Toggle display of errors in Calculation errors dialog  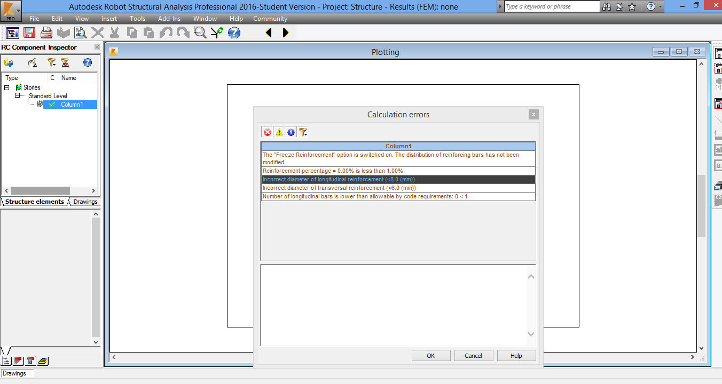267,132
